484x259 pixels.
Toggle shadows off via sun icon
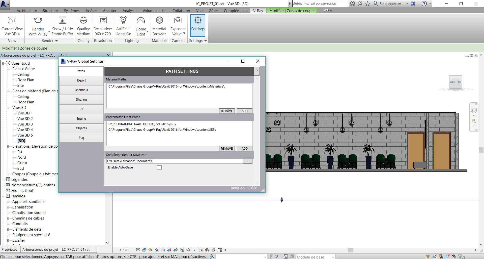coord(150,250)
